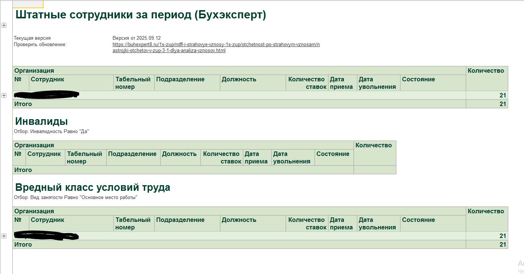Screen dimensions: 524x274
Task: Expand the organization row in Вредный класс table
Action: pos(4,236)
